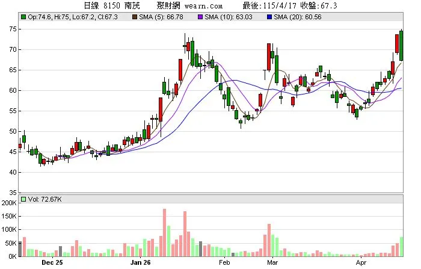This screenshot has width=421, height=269.
Task: Click the 'SMA (20): 60.56' legend text
Action: (298, 17)
